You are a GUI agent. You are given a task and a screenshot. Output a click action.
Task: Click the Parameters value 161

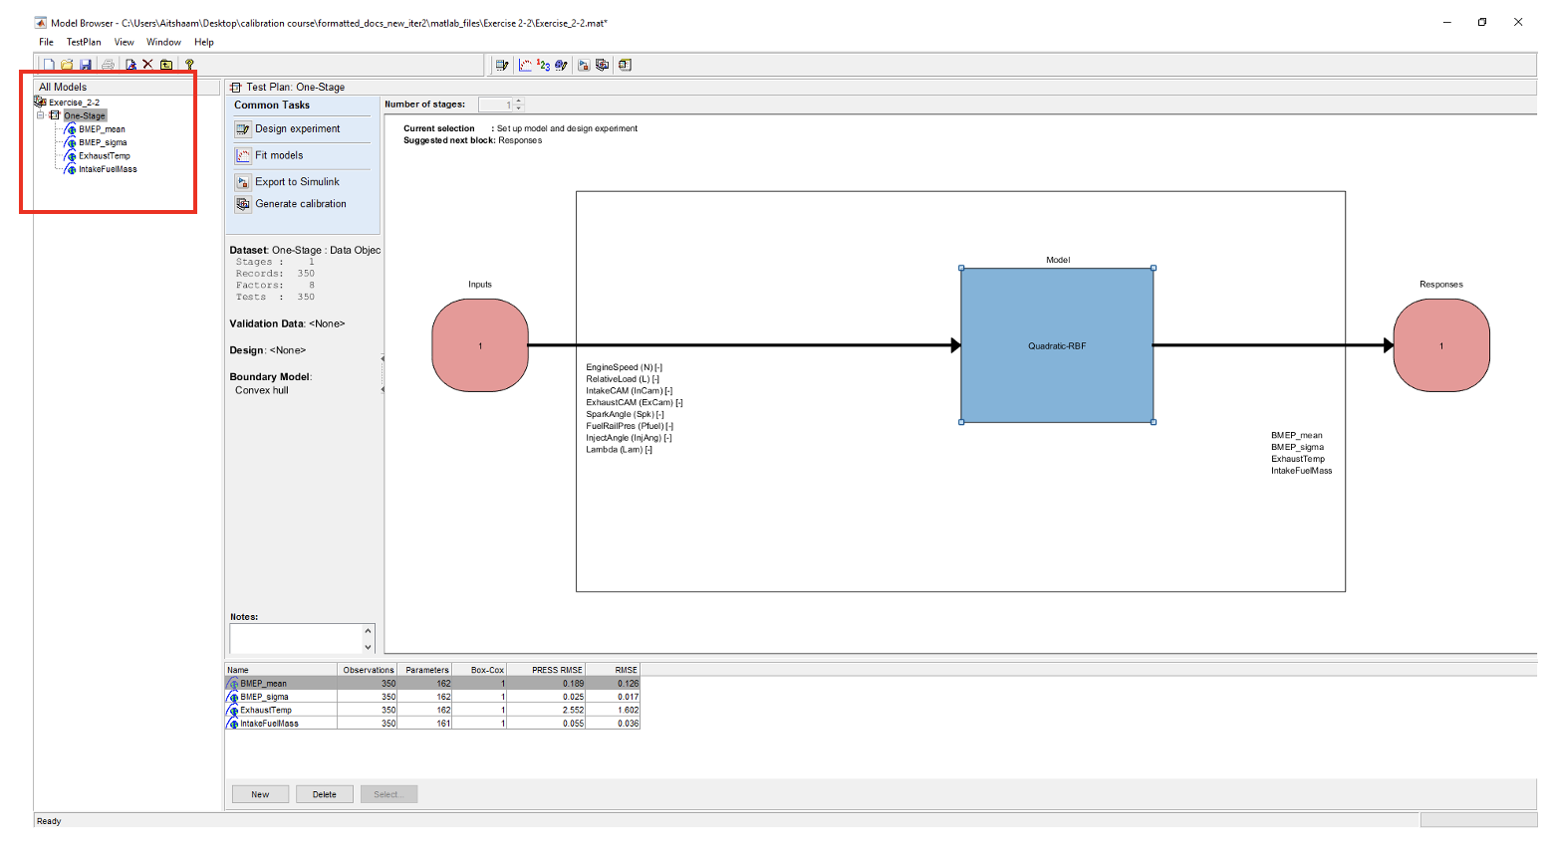click(443, 724)
